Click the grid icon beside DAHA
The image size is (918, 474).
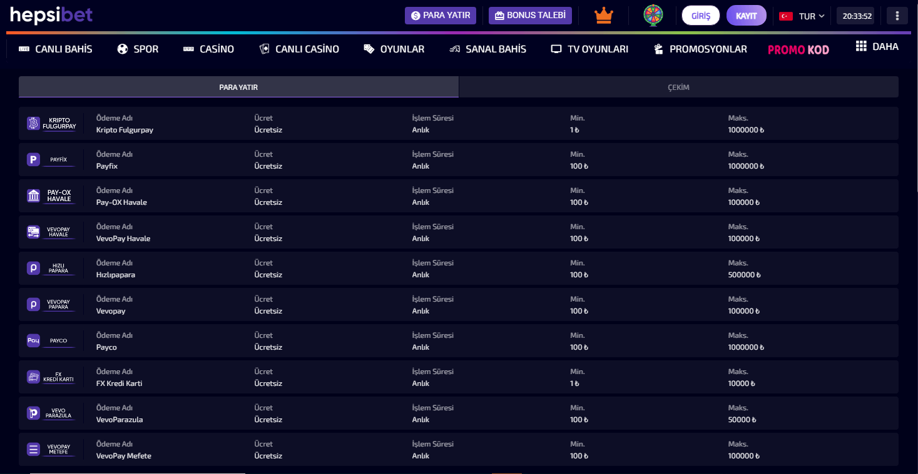[x=861, y=46]
